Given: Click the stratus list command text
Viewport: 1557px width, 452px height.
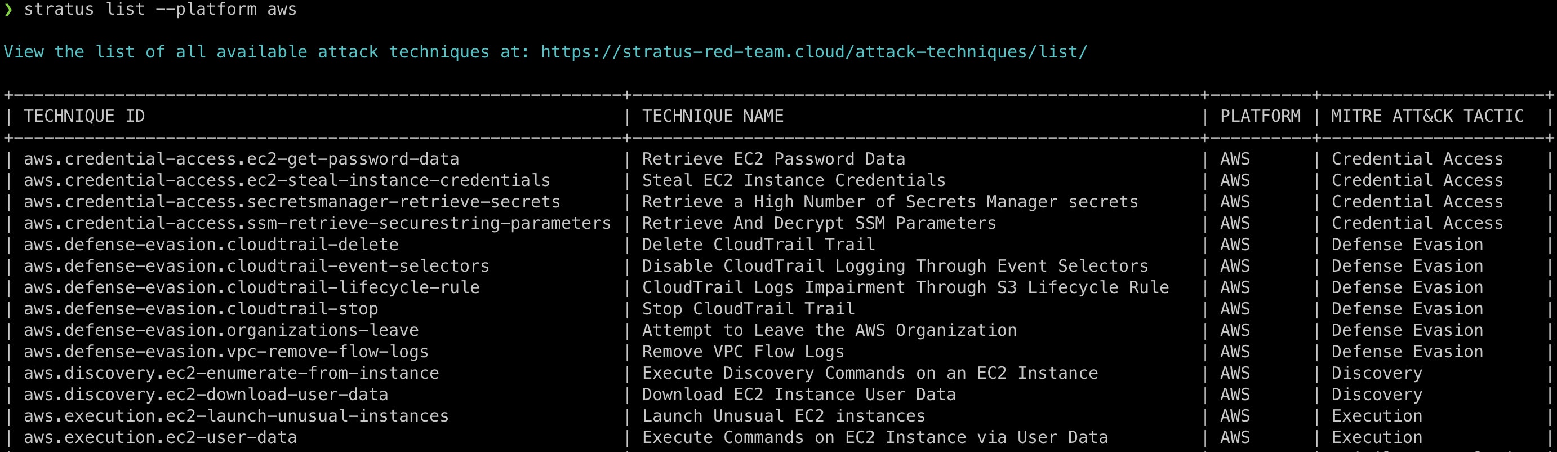Looking at the screenshot, I should [160, 10].
